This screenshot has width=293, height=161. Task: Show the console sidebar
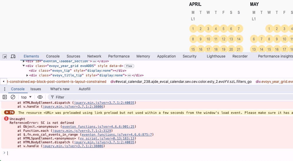pyautogui.click(x=5, y=97)
